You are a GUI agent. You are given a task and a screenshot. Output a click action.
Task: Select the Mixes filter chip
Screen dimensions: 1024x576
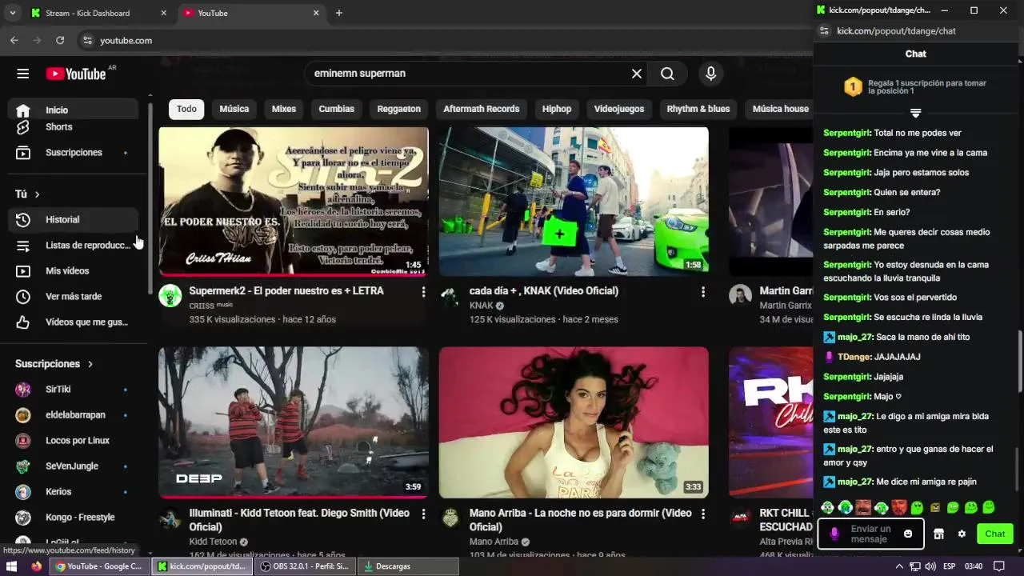(284, 109)
